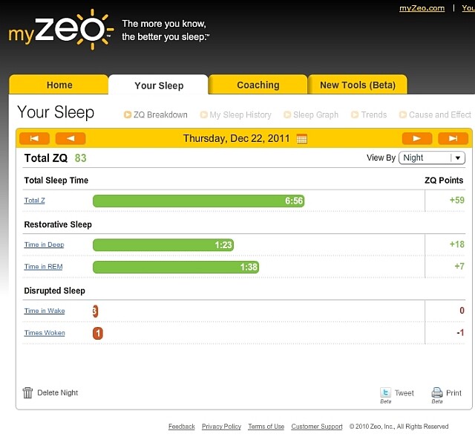
Task: Switch to the Home tab
Action: (x=59, y=85)
